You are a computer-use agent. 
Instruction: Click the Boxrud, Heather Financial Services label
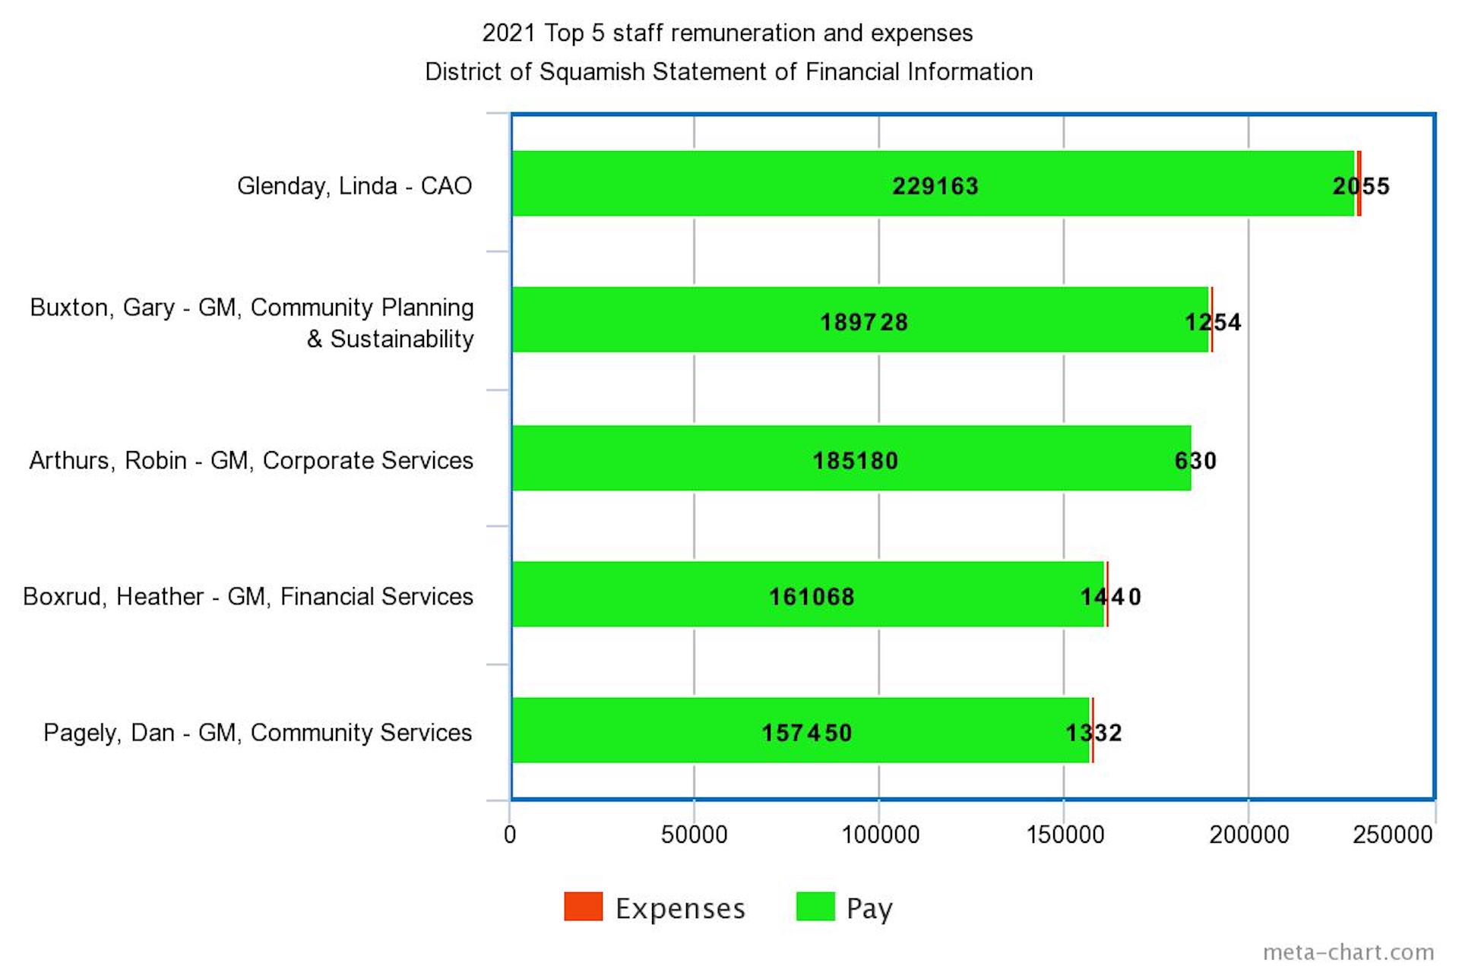248,597
